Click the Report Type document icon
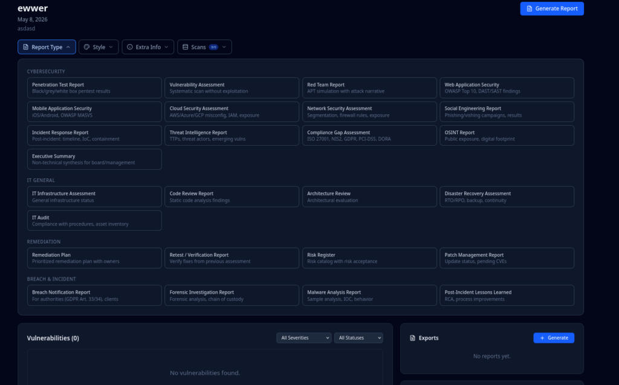Viewport: 619px width, 385px height. [25, 47]
